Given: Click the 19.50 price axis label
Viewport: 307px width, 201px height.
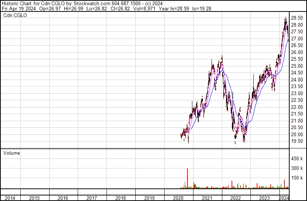Looking at the screenshot, I should [x=298, y=141].
